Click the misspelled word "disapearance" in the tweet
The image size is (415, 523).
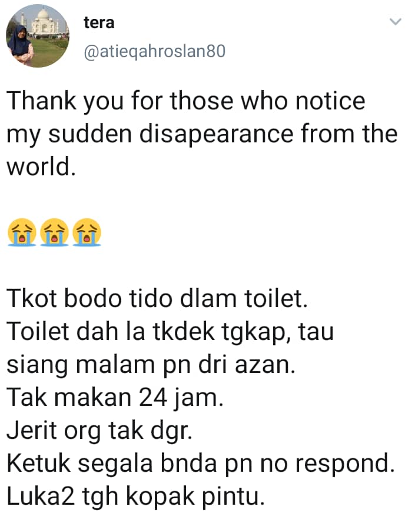[216, 135]
